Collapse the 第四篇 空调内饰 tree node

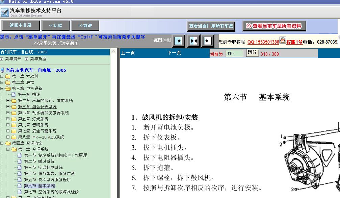click(x=2, y=143)
